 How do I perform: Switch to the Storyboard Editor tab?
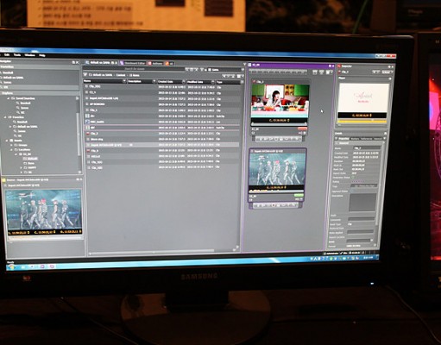tap(133, 63)
